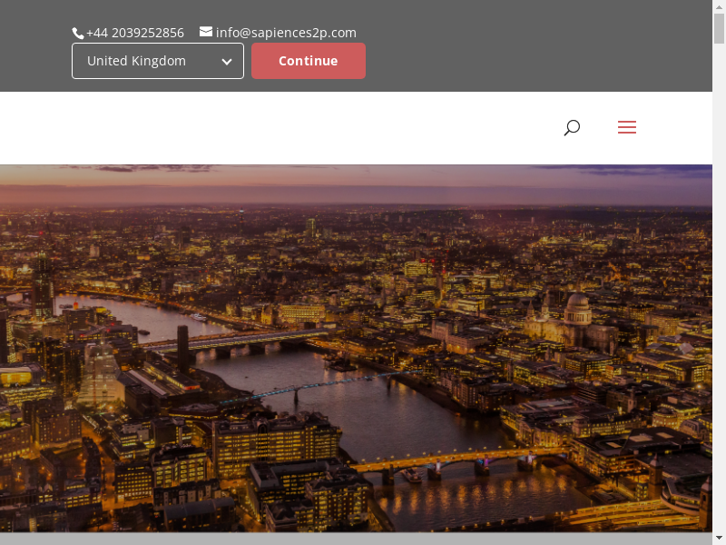Screen dimensions: 726x545
Task: Click the St Paul's Cathedral dome in the photo
Action: 578,304
